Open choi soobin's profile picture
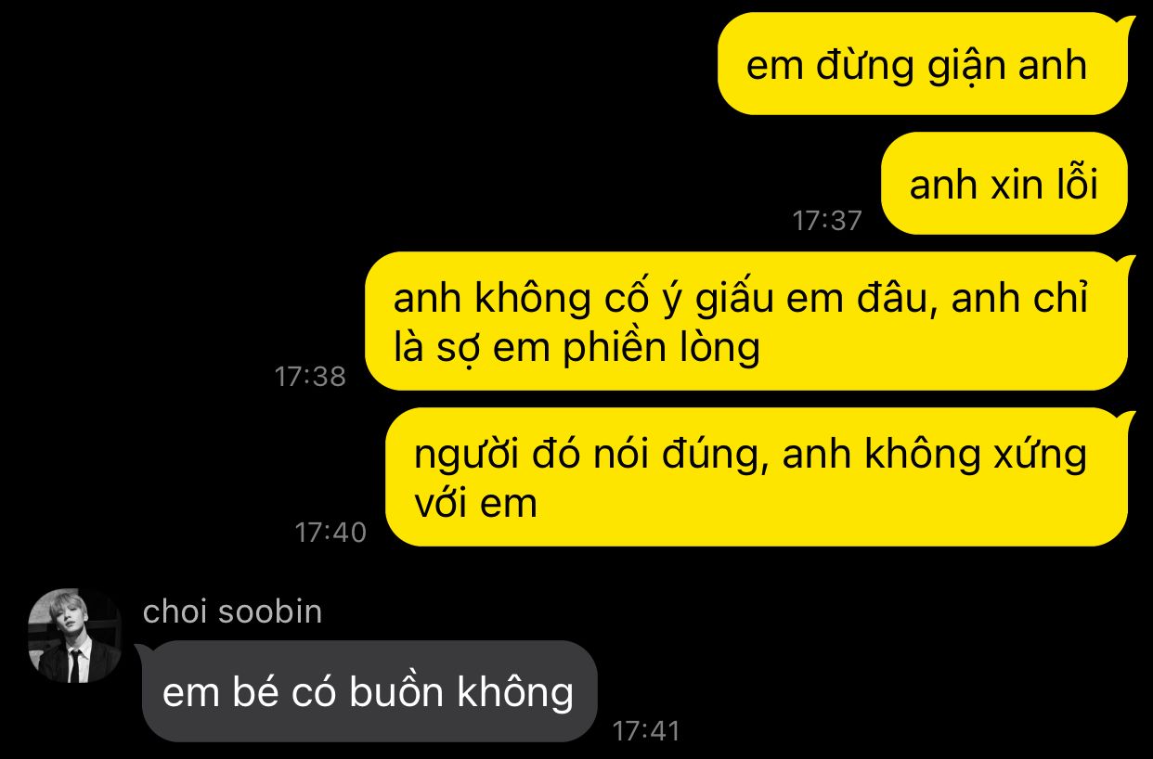The width and height of the screenshot is (1153, 759). click(74, 636)
